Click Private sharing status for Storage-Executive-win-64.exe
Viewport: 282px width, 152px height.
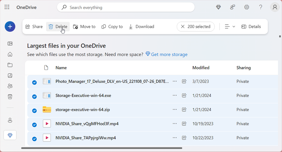point(243,95)
